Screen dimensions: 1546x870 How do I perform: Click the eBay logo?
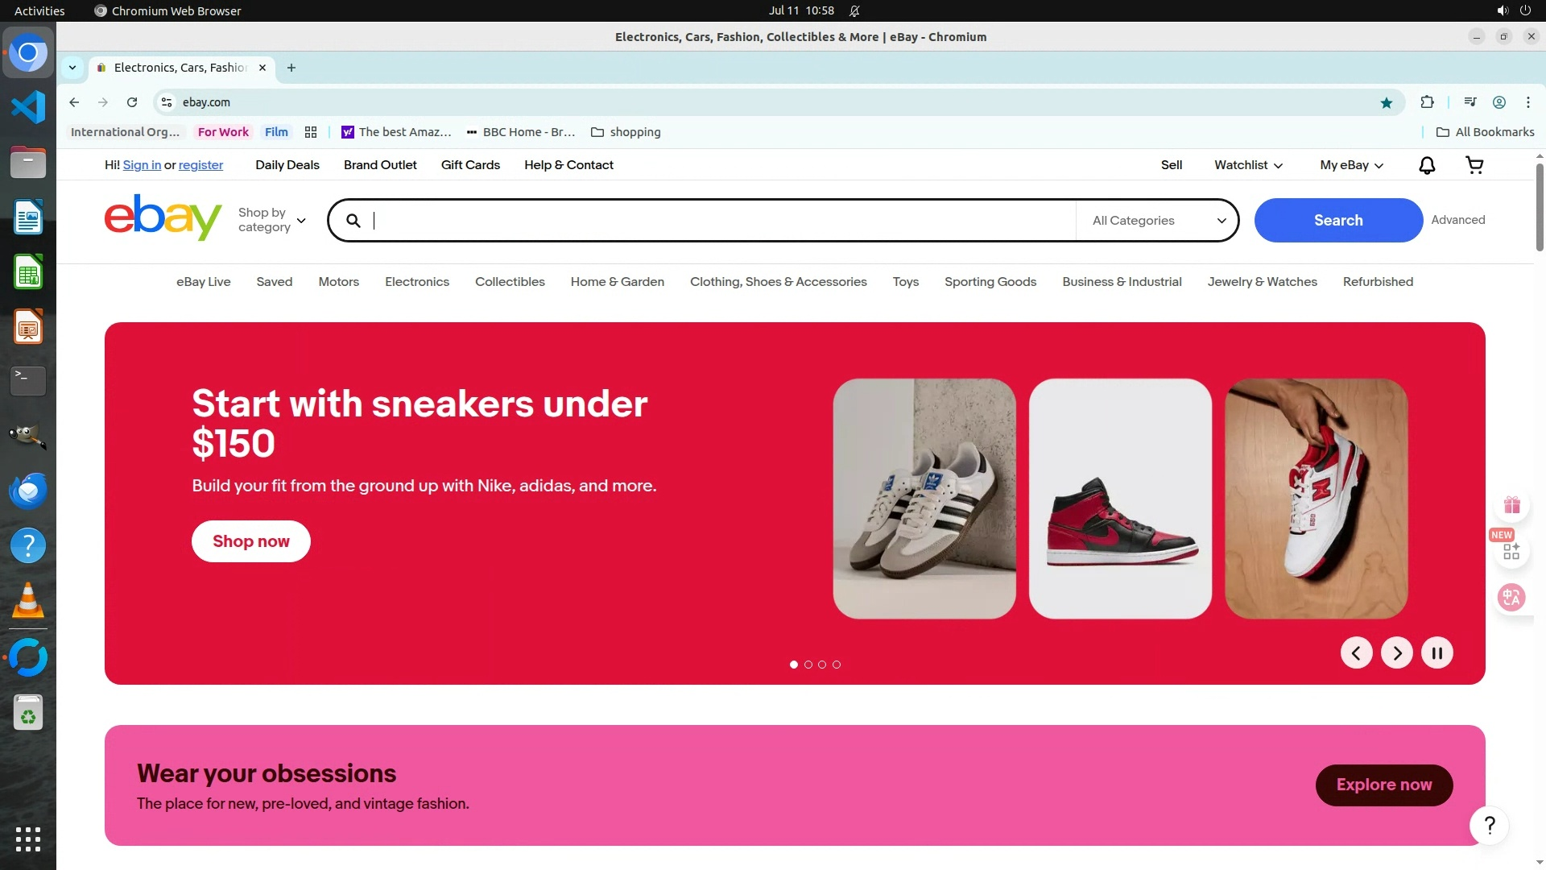[x=163, y=217]
